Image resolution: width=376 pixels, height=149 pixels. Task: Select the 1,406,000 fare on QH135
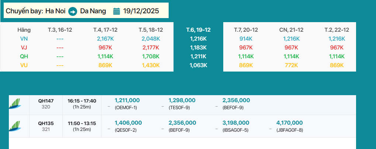pos(128,123)
